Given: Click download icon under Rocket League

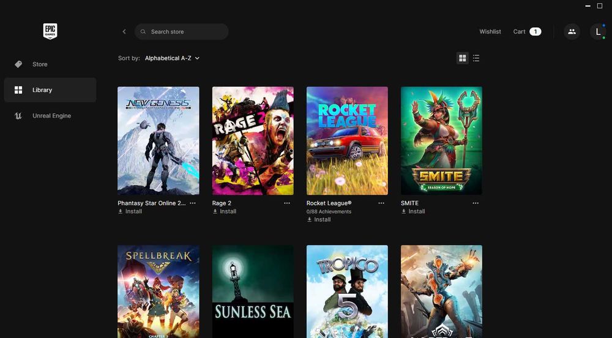Looking at the screenshot, I should [x=309, y=219].
